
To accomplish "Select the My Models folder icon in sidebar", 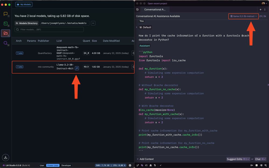I will point(6,33).
